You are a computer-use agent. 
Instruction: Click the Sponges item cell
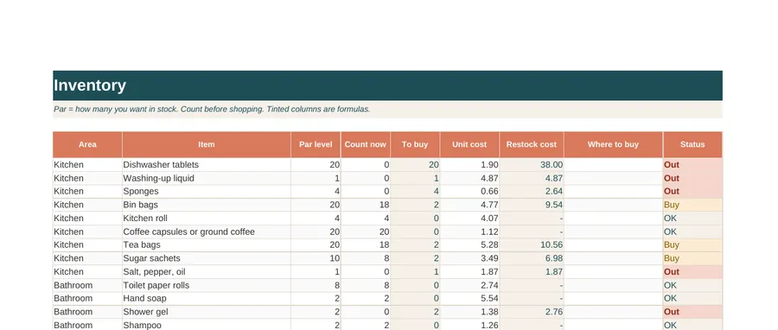tap(207, 191)
